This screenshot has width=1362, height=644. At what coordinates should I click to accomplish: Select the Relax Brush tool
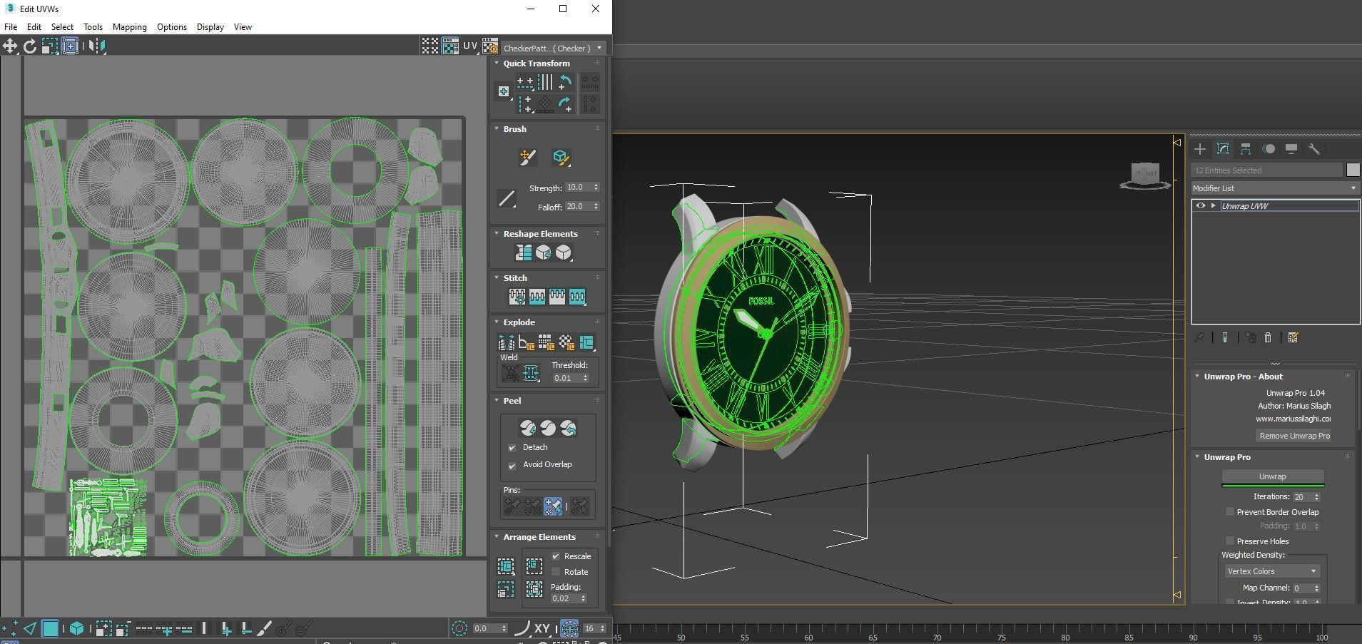[x=561, y=158]
